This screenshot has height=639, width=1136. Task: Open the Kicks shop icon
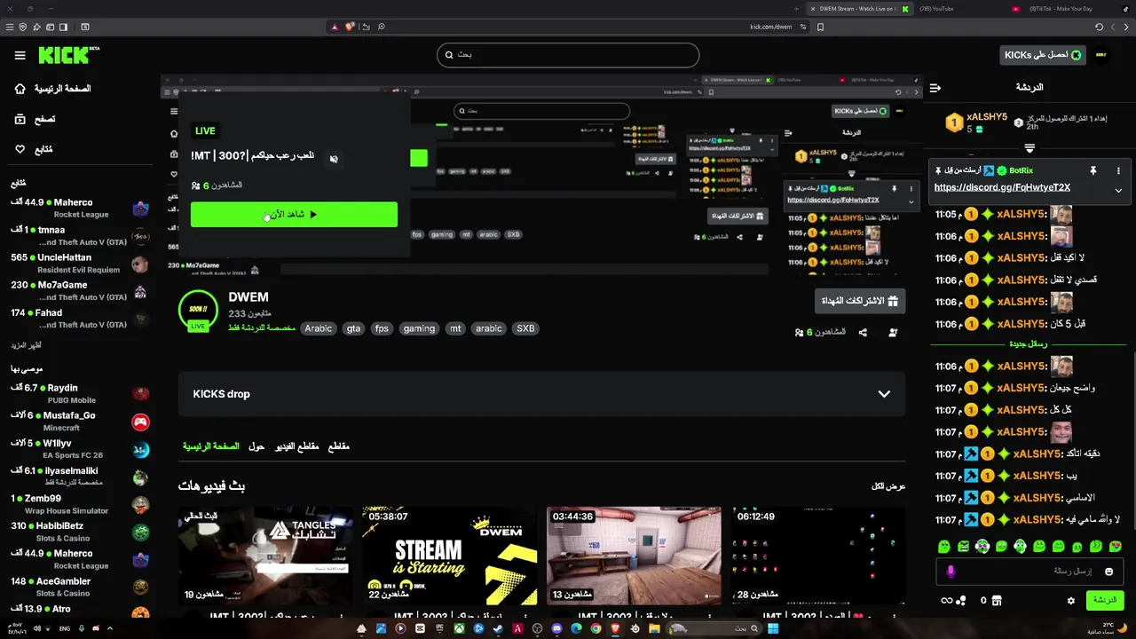tap(998, 601)
